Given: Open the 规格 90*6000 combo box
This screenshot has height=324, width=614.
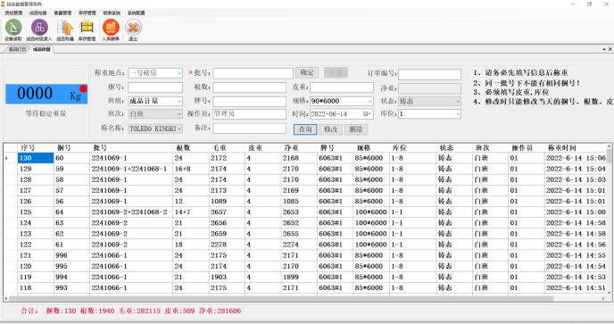Looking at the screenshot, I should pos(369,101).
